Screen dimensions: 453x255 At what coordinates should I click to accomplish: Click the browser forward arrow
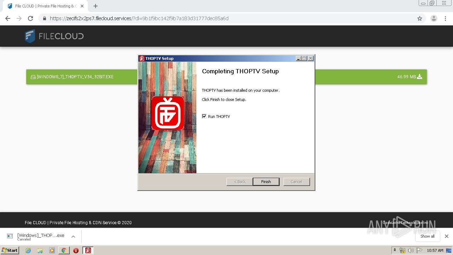tap(19, 18)
